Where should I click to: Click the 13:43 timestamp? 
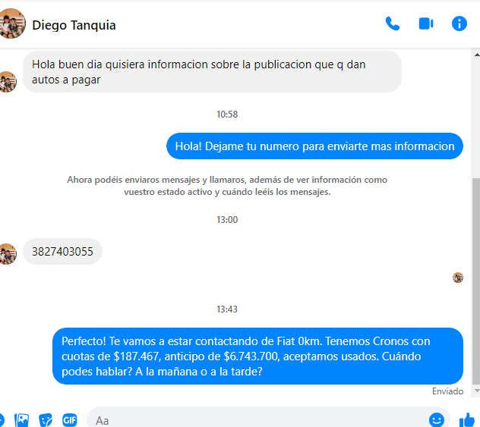[227, 309]
